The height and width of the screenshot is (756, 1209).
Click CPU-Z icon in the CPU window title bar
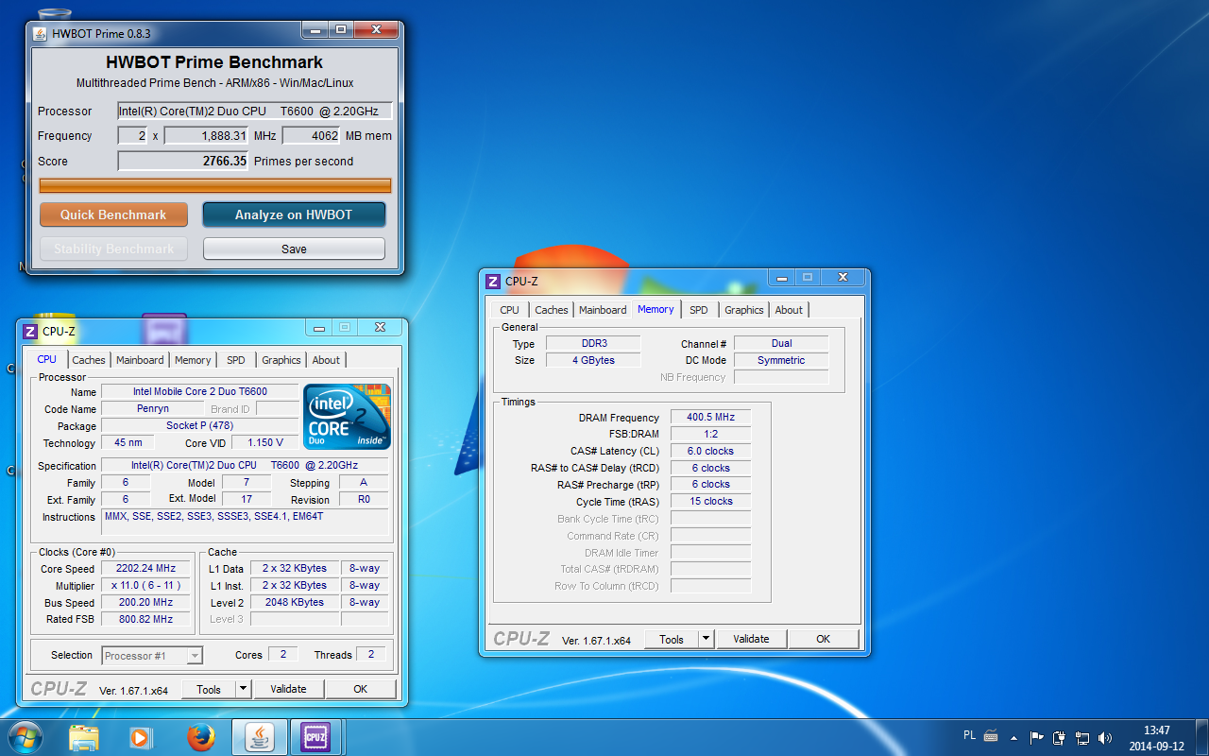(30, 331)
